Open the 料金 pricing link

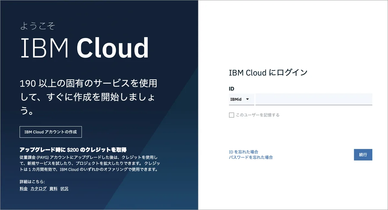(x=24, y=189)
